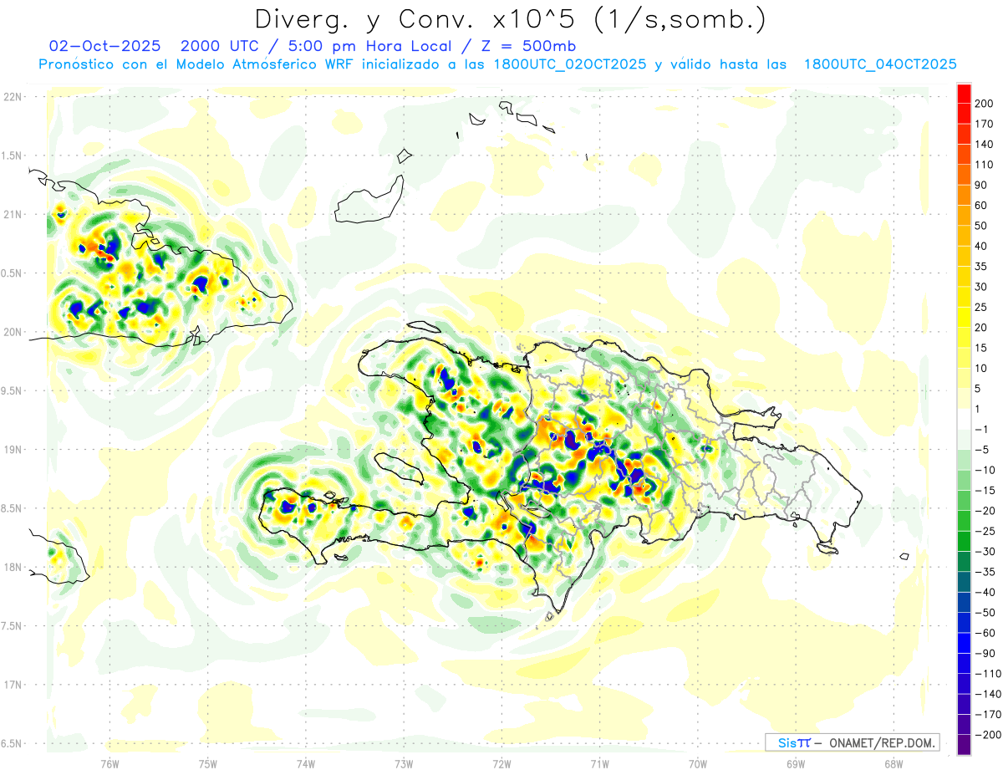Image resolution: width=1003 pixels, height=775 pixels.
Task: Click the positive '140' color scale label
Action: (x=985, y=144)
